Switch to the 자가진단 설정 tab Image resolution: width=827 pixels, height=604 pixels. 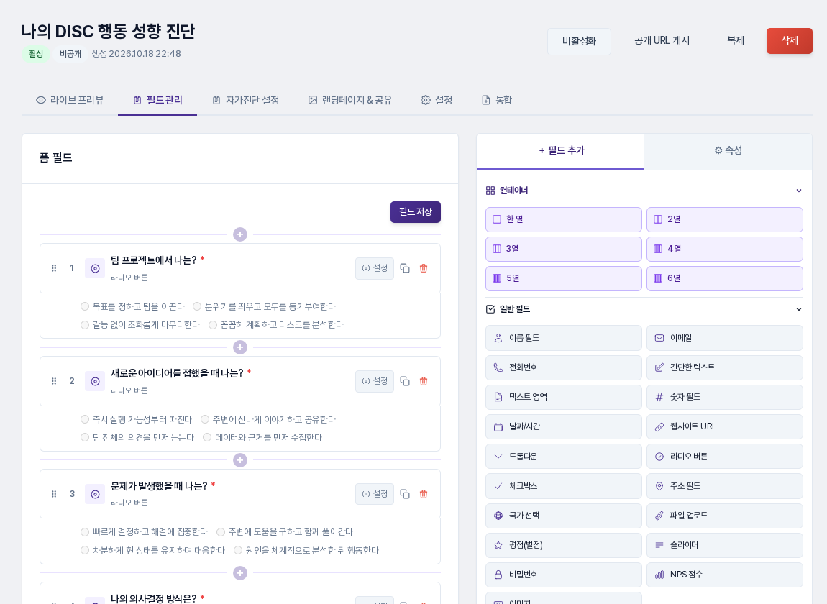246,100
